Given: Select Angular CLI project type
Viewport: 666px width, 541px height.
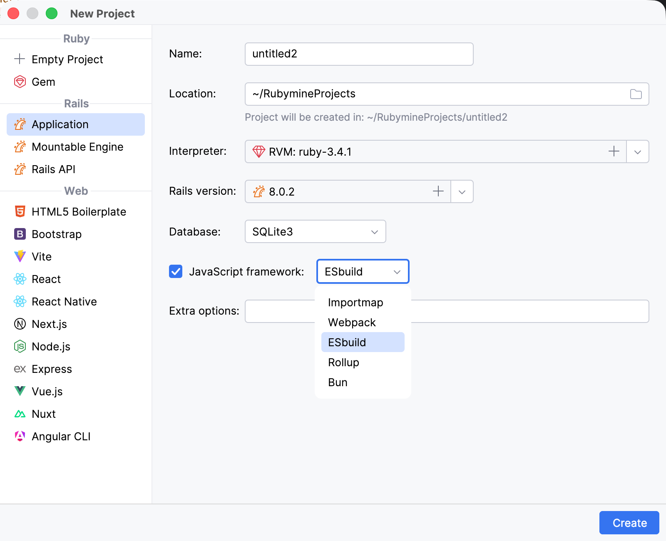Looking at the screenshot, I should tap(76, 436).
